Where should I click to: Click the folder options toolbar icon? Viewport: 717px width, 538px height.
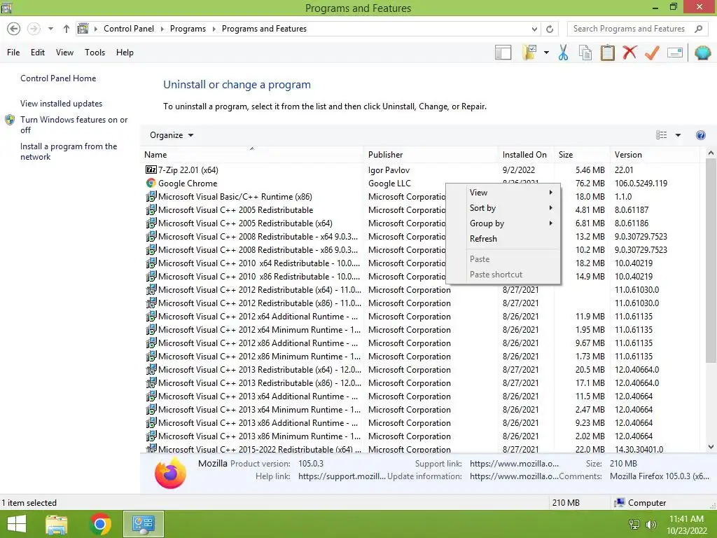click(529, 53)
